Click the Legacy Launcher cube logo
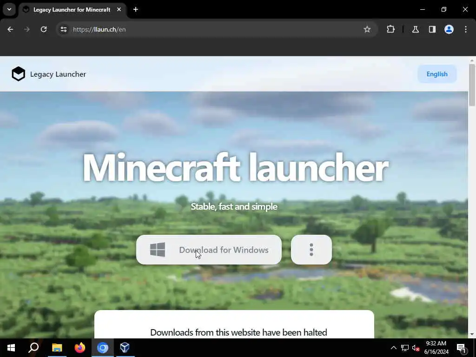 (18, 74)
